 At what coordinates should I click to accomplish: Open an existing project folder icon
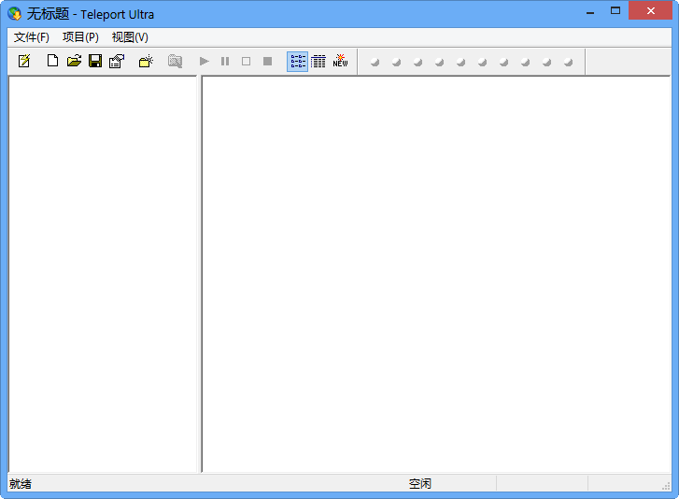(74, 61)
